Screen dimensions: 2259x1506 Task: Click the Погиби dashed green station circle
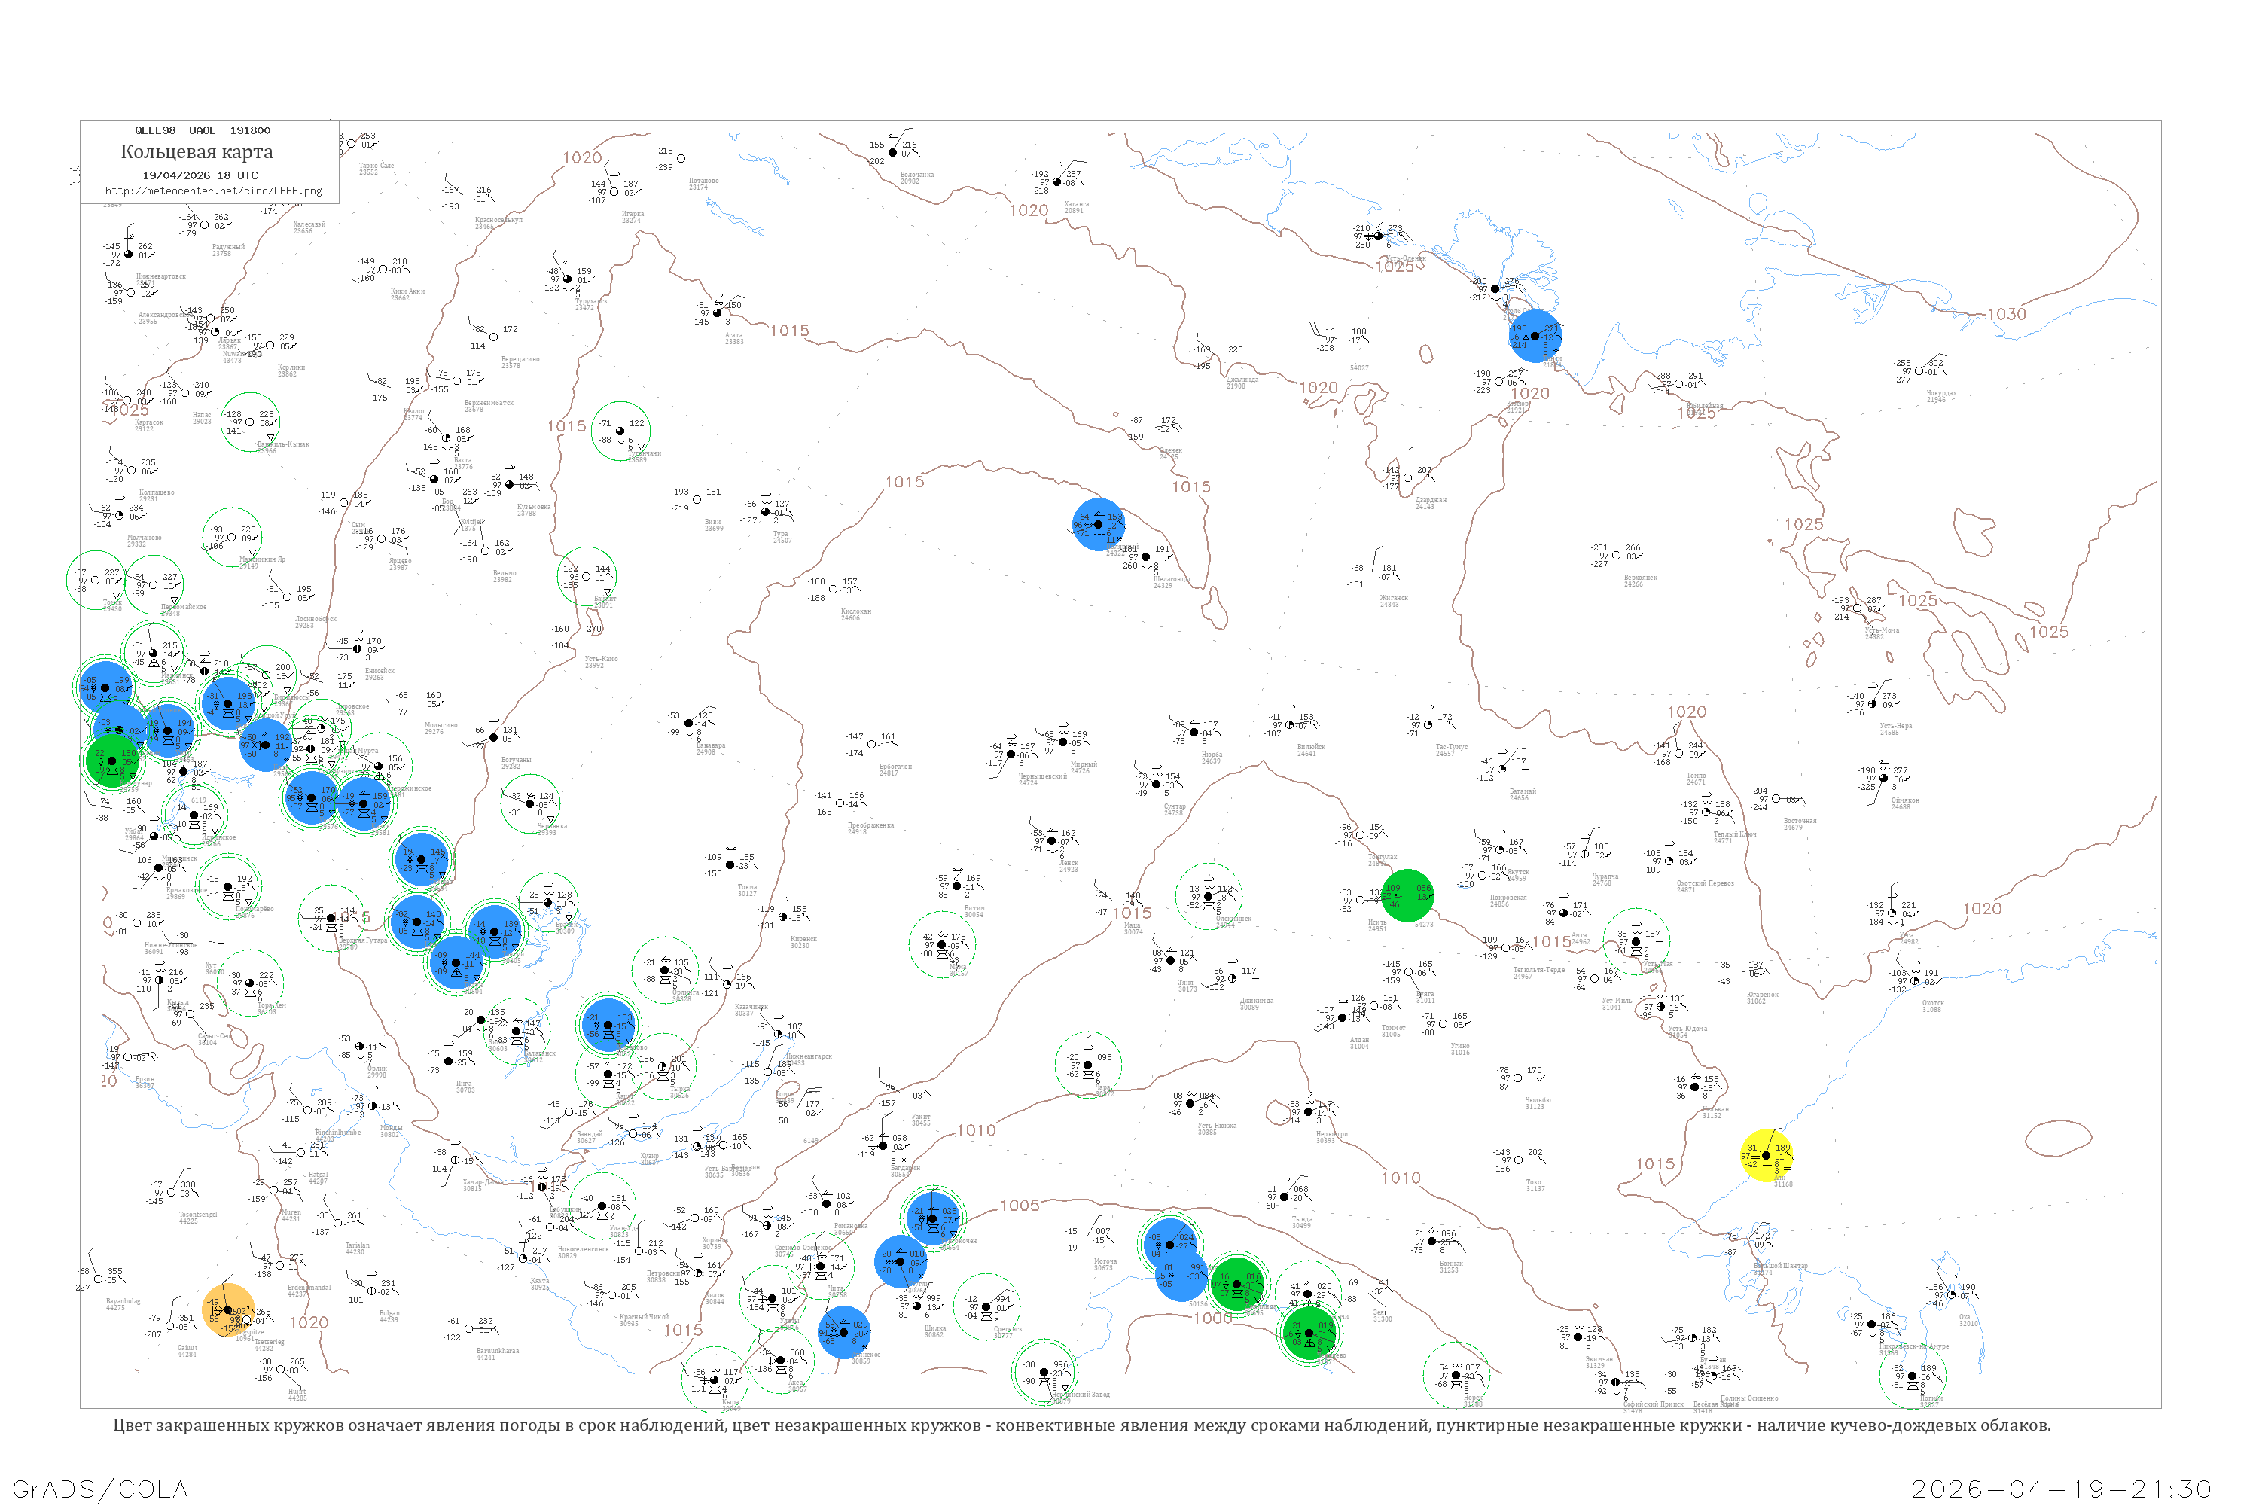pyautogui.click(x=1911, y=1376)
